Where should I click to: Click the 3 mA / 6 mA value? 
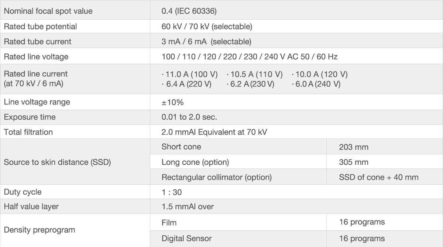click(x=206, y=41)
